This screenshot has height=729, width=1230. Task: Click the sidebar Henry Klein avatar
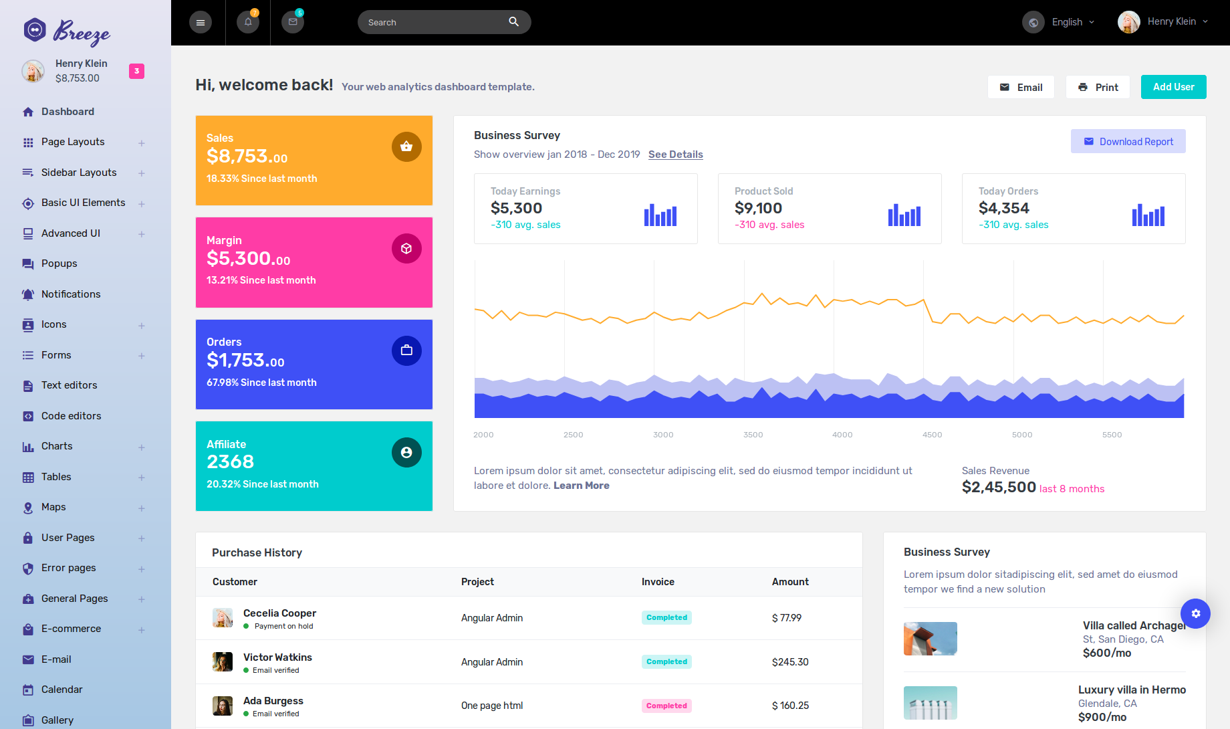click(33, 71)
